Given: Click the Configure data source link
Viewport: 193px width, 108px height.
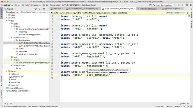Looking at the screenshot, I should point(176,13).
